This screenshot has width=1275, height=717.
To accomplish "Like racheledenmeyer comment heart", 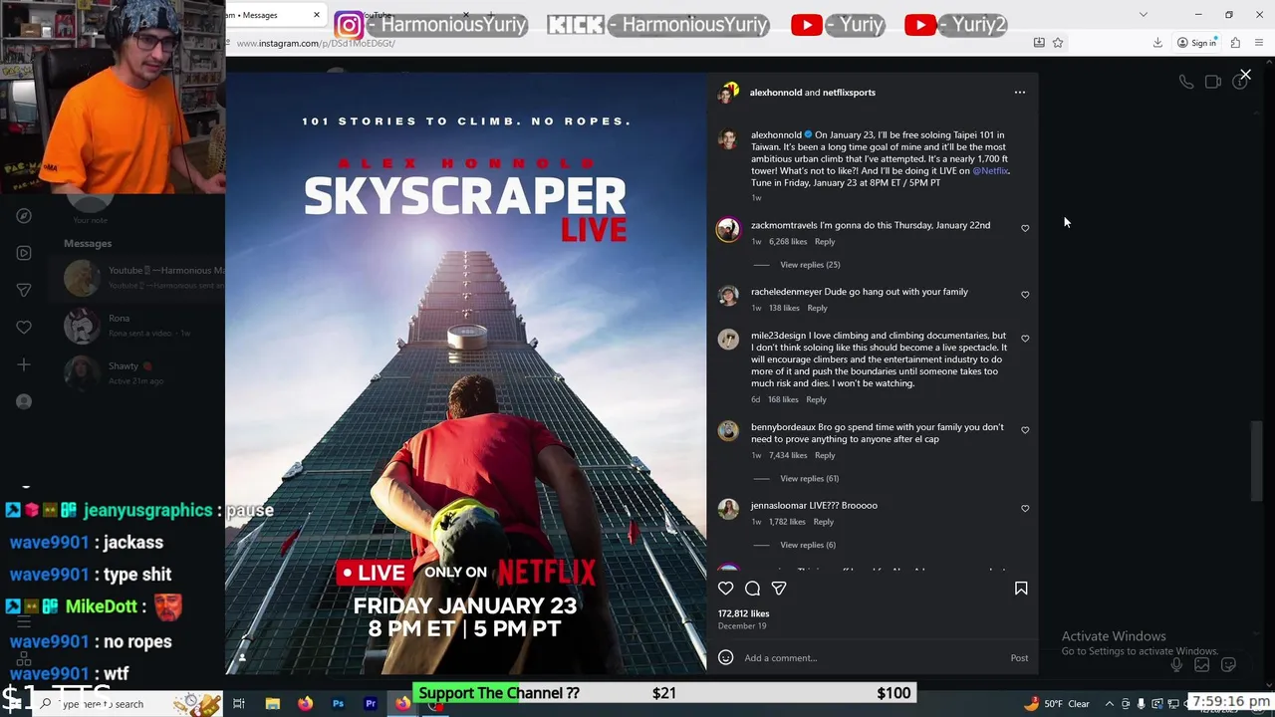I will 1025,295.
